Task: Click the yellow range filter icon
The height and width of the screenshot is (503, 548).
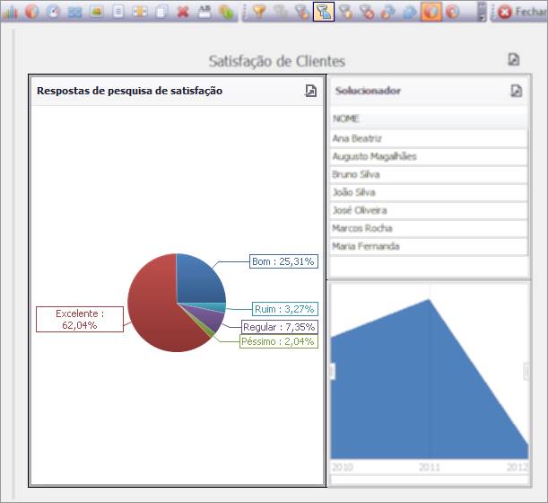Action: tap(139, 12)
